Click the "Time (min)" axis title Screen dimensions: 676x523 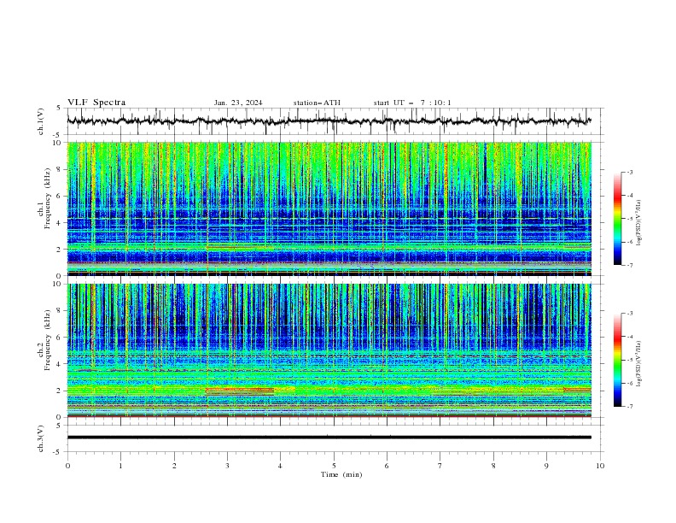341,474
